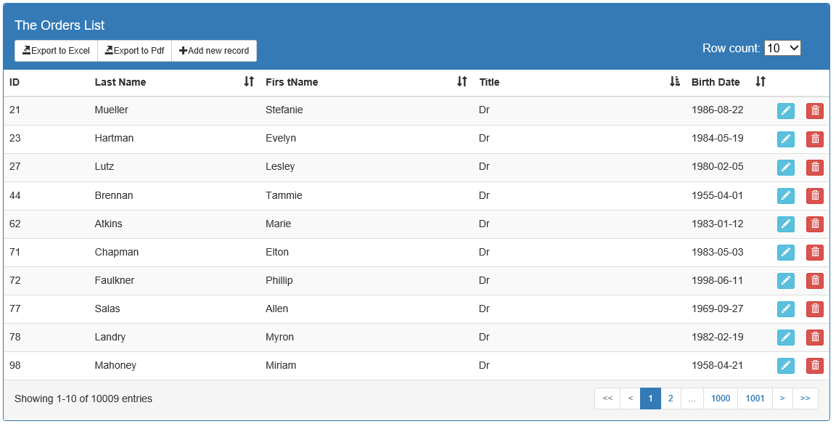836x429 pixels.
Task: Click the 'Elton' first name cell
Action: [x=277, y=252]
